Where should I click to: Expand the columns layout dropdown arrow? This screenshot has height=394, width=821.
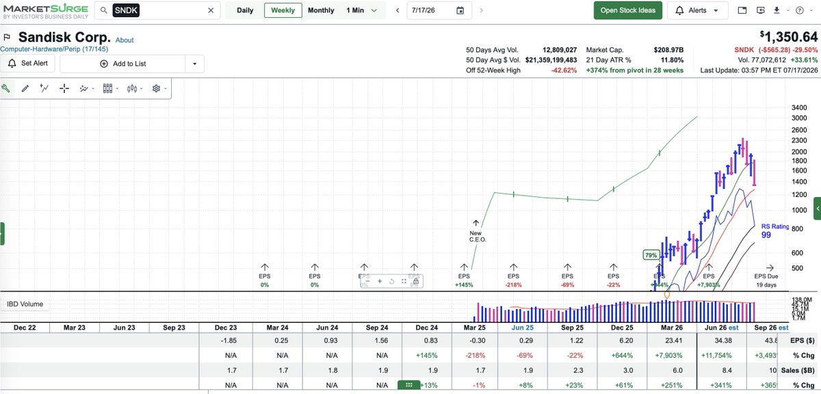click(x=117, y=89)
